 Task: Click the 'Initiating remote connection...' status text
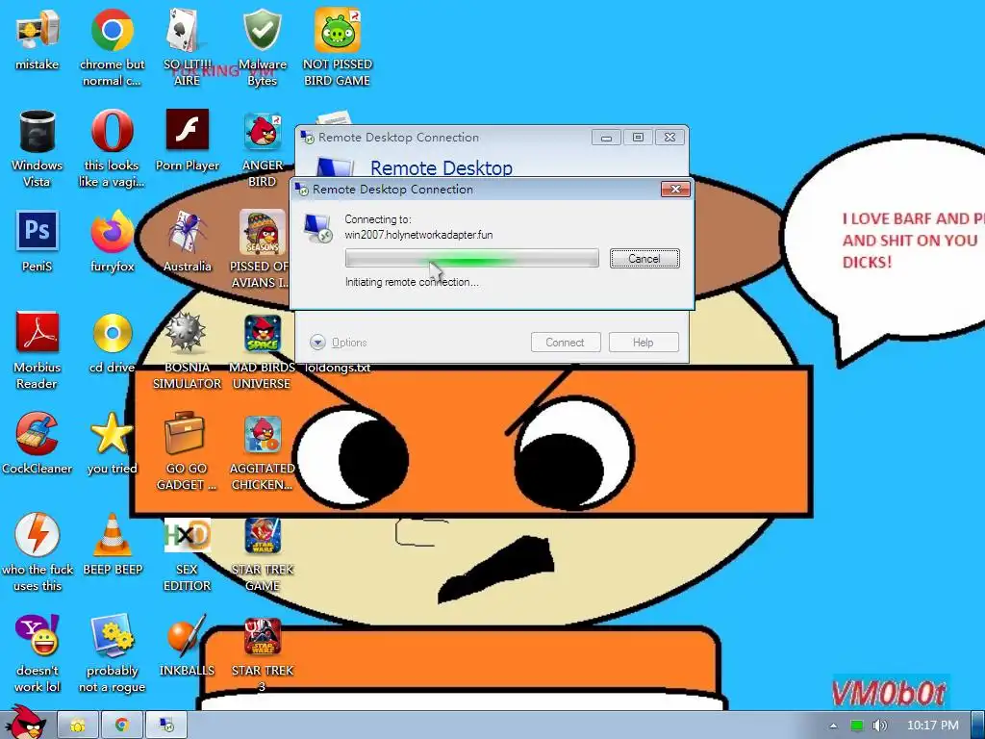coord(412,282)
